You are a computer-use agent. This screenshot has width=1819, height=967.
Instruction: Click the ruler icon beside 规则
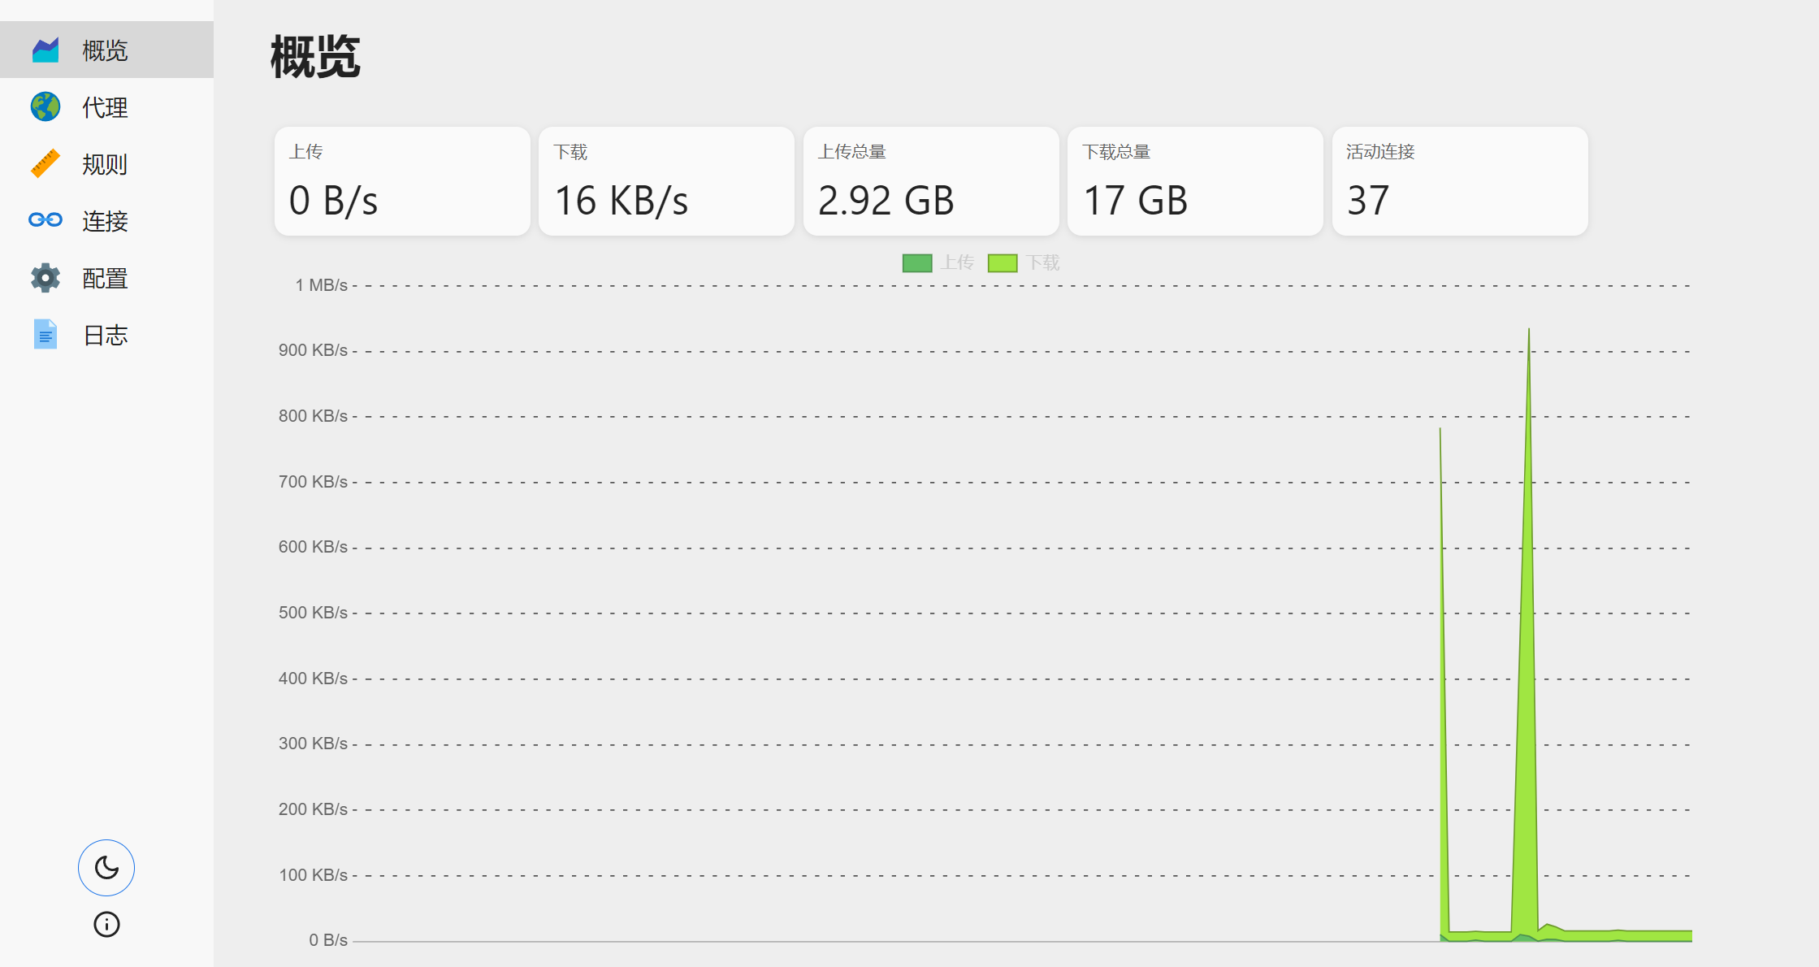[x=45, y=164]
